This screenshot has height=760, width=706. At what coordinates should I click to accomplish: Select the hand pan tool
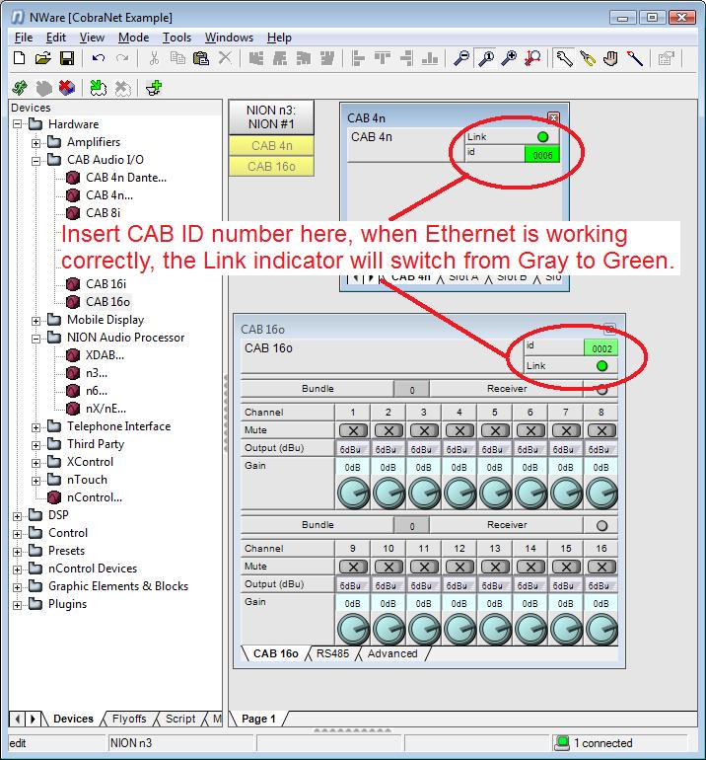click(x=611, y=58)
